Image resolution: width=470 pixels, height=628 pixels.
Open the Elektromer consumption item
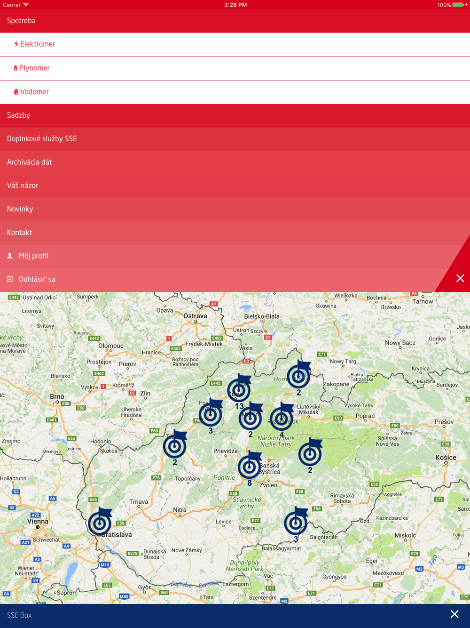pyautogui.click(x=38, y=44)
